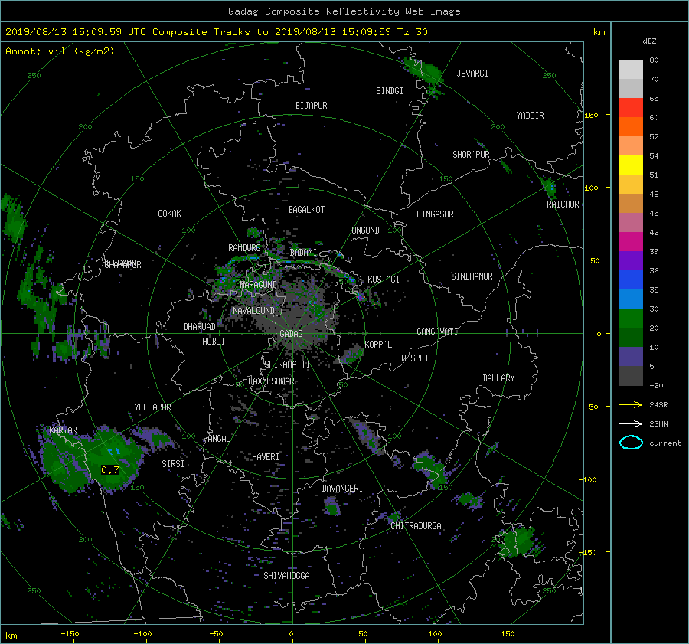
Task: Click the YADGIR city label
Action: [530, 116]
